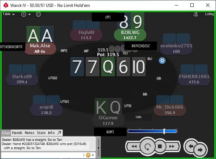Go to next hand arrow

200,150
